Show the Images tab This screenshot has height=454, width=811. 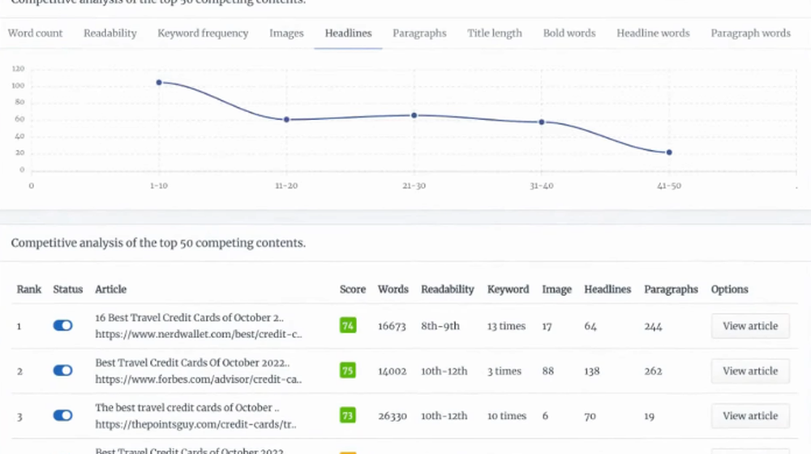click(286, 33)
